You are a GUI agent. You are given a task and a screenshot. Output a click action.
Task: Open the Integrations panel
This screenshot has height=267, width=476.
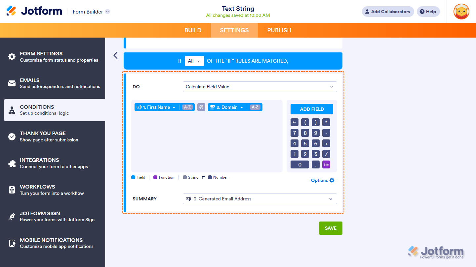click(39, 163)
